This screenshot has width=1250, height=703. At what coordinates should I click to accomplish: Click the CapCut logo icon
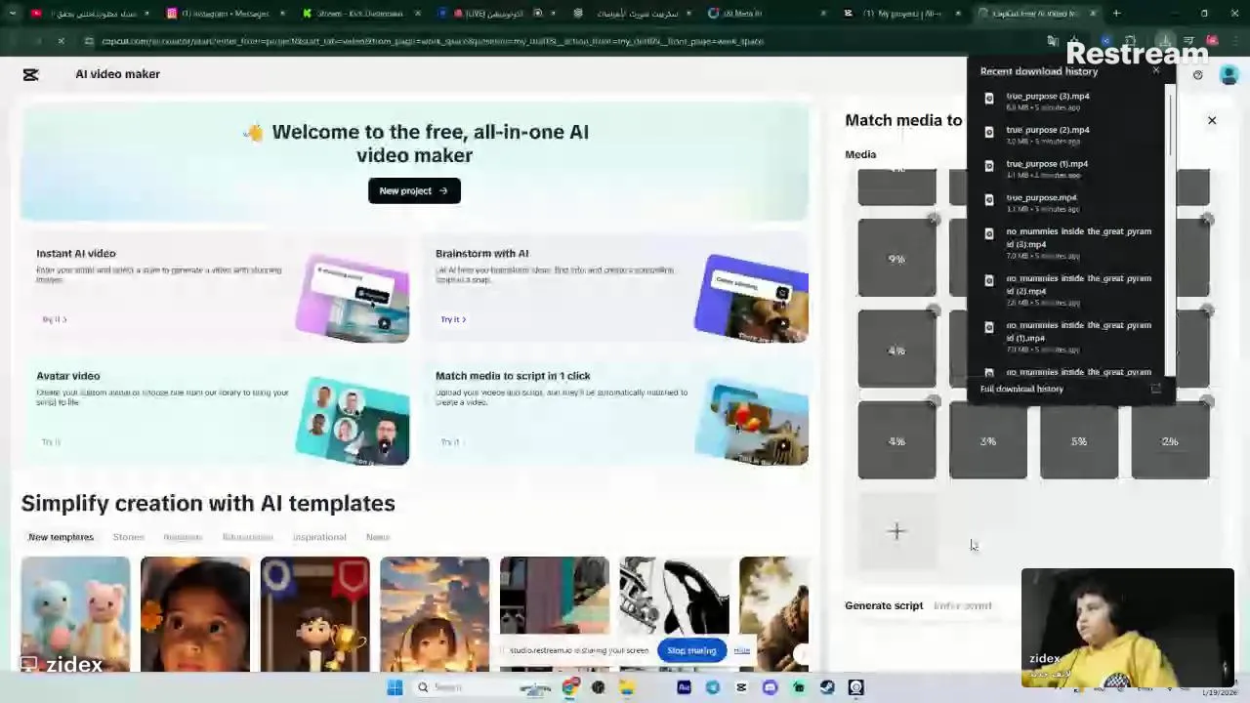click(30, 74)
